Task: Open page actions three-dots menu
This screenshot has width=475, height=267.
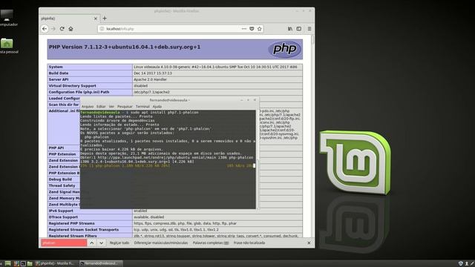Action: (x=244, y=29)
